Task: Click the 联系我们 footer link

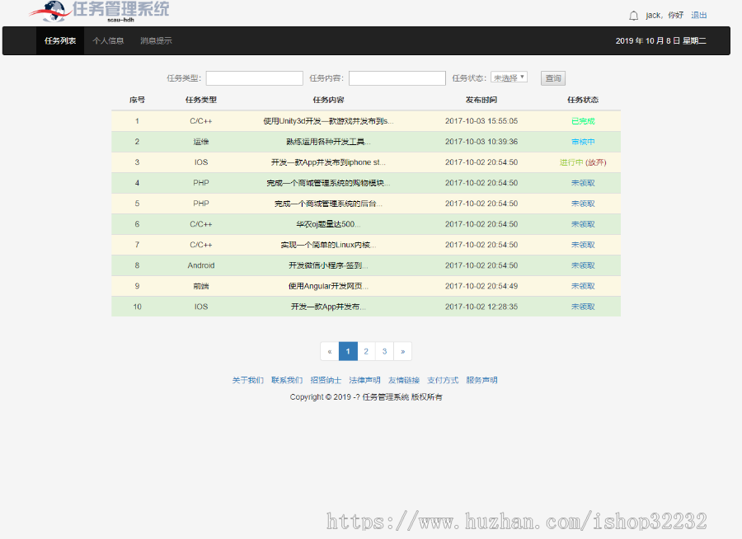Action: 285,380
